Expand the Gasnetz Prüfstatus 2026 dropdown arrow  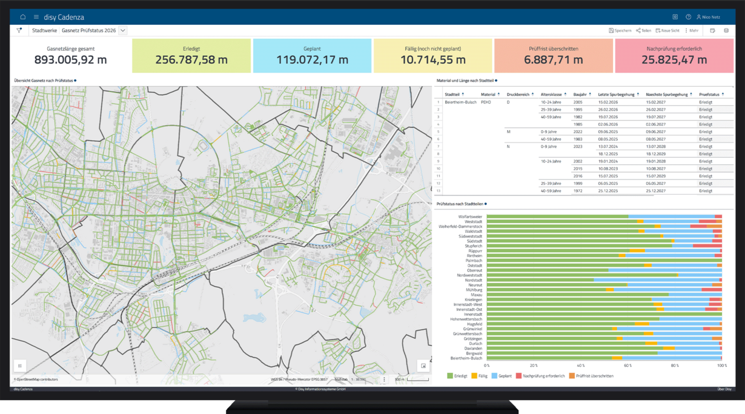123,30
